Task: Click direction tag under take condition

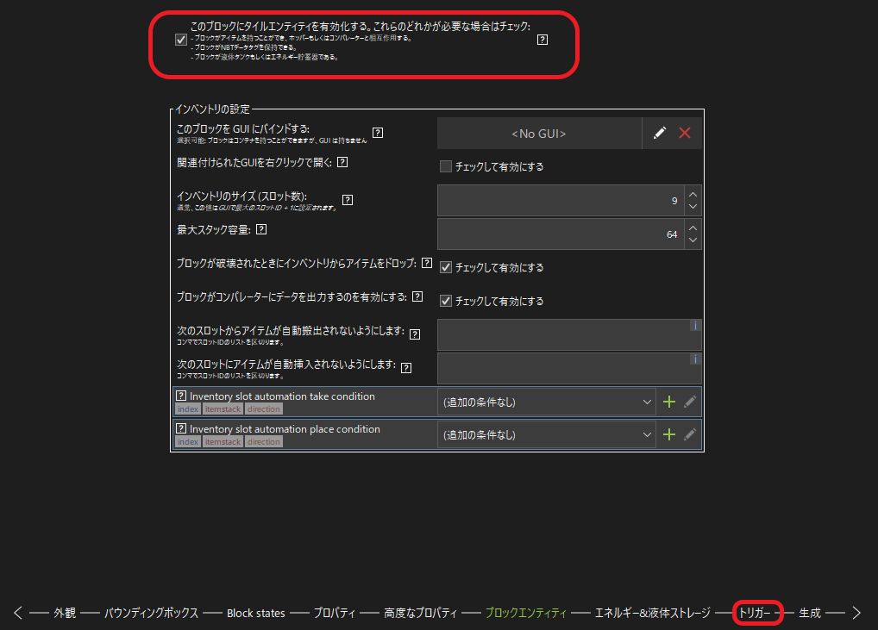Action: click(x=264, y=409)
